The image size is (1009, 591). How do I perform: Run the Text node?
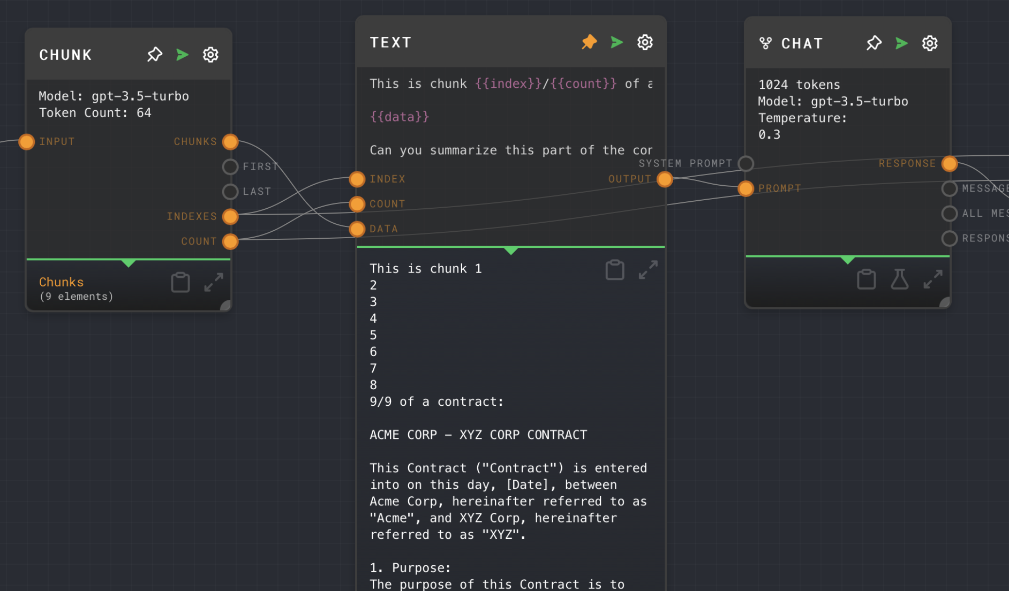pos(617,42)
